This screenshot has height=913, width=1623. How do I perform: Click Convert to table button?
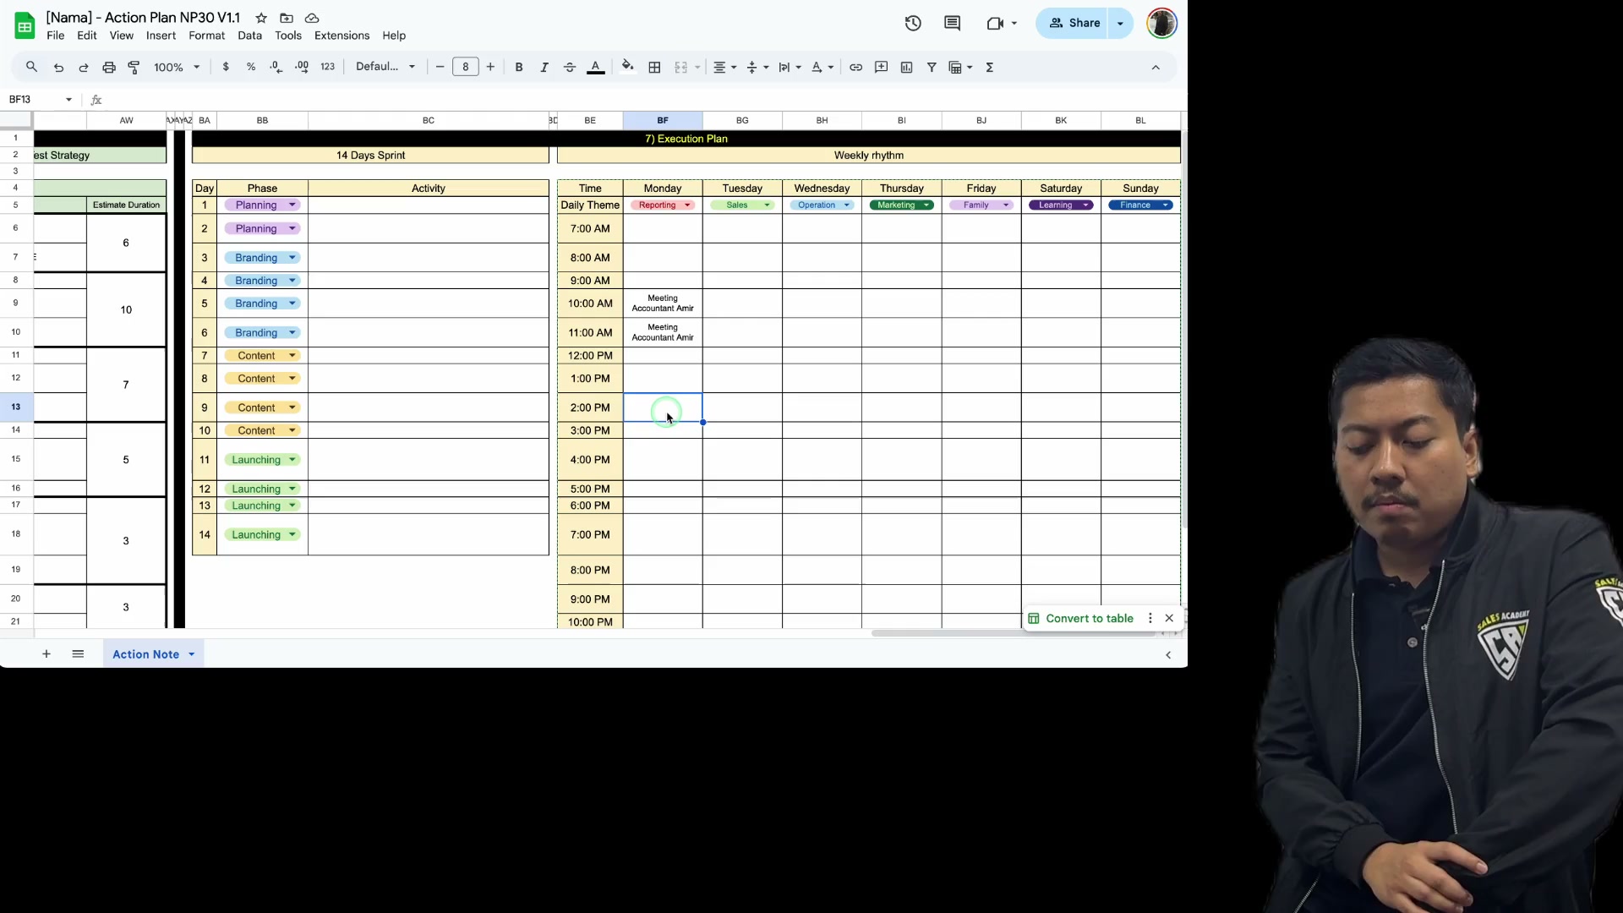1080,619
